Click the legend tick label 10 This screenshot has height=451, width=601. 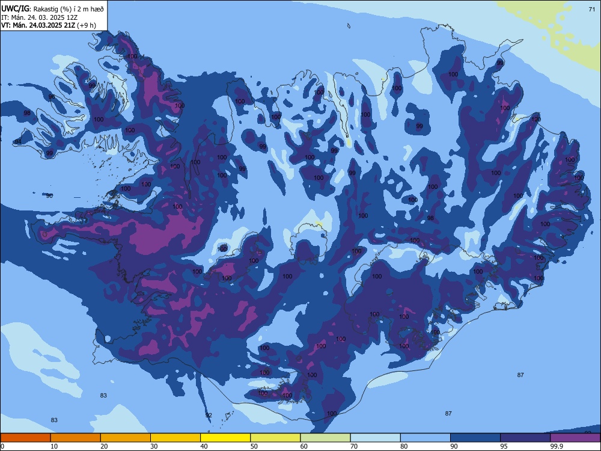pyautogui.click(x=54, y=446)
